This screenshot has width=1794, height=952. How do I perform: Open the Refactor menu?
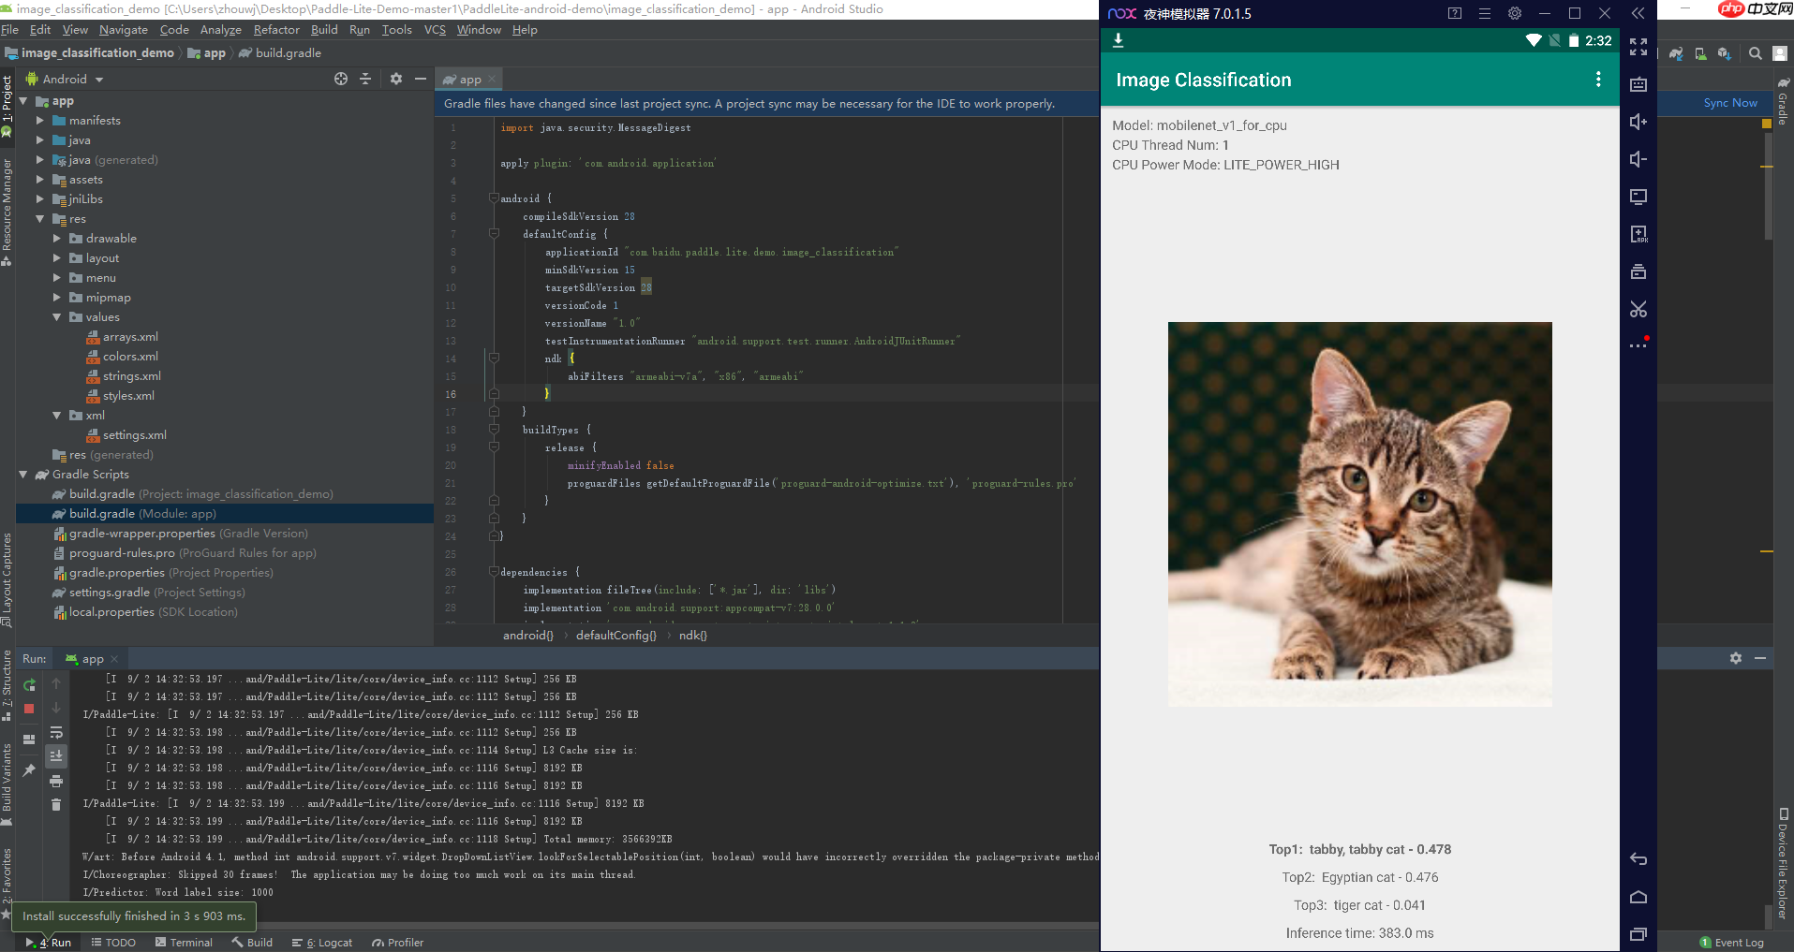click(x=276, y=30)
